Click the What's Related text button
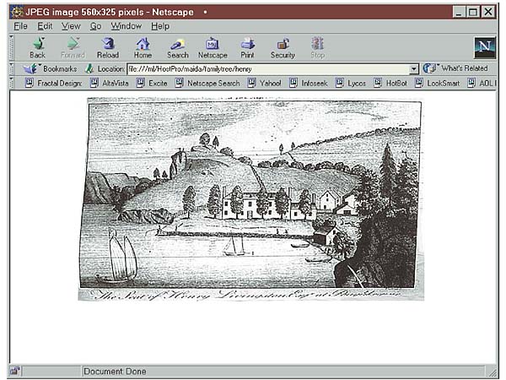This screenshot has height=380, width=506. coord(465,68)
